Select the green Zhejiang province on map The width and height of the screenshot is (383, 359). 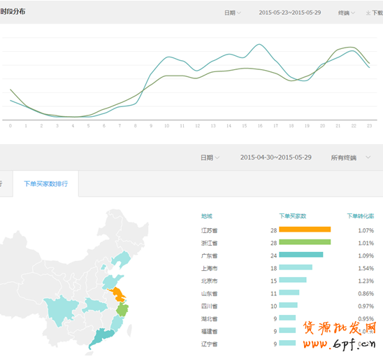122,309
